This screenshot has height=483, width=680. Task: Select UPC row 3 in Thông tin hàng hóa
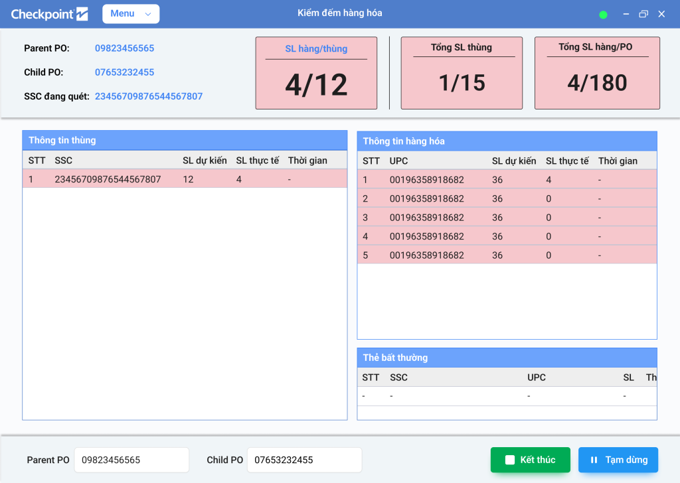point(507,218)
